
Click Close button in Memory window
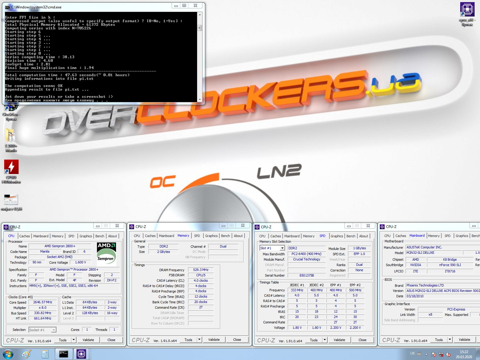(x=237, y=340)
